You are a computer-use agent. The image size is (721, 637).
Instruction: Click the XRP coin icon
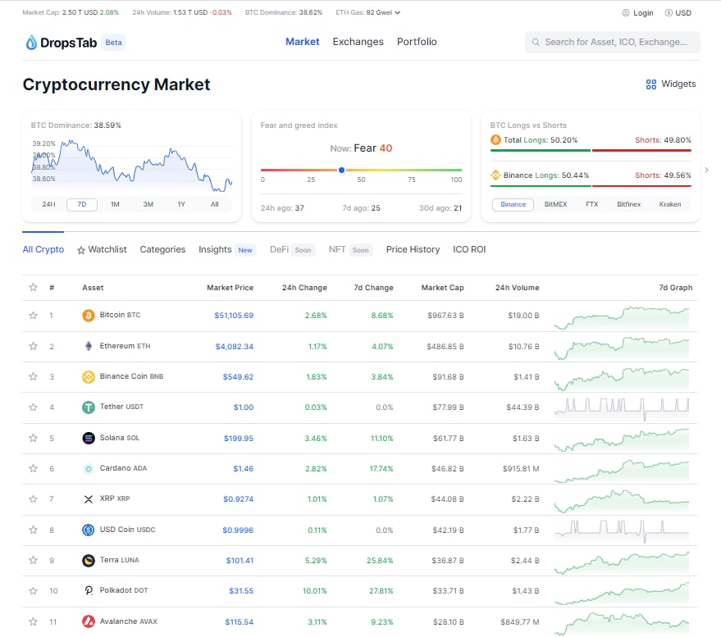click(89, 499)
